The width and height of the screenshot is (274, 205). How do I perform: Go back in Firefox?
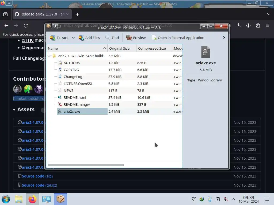point(6,26)
